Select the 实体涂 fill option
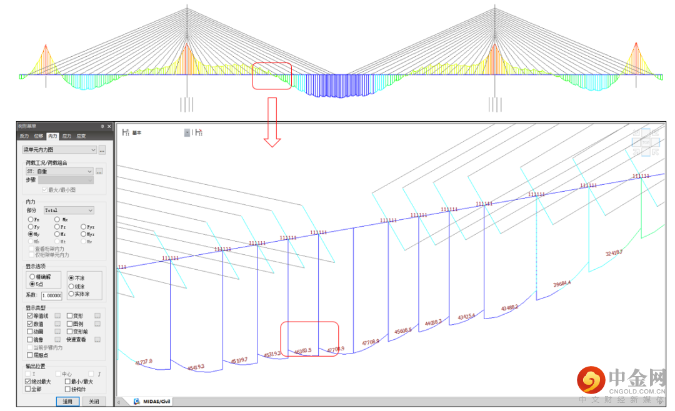Viewport: 675px width, 411px height. (71, 294)
